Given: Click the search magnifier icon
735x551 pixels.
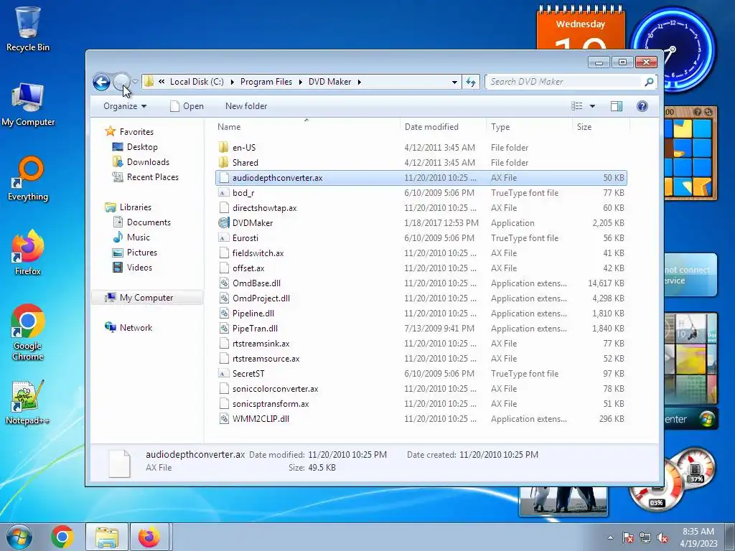Looking at the screenshot, I should [649, 82].
